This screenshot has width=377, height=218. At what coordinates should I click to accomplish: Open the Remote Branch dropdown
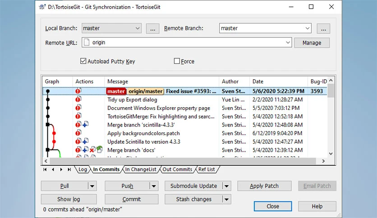[x=307, y=28]
